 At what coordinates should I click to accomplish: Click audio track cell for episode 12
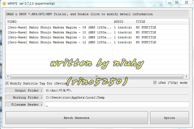[123, 42]
